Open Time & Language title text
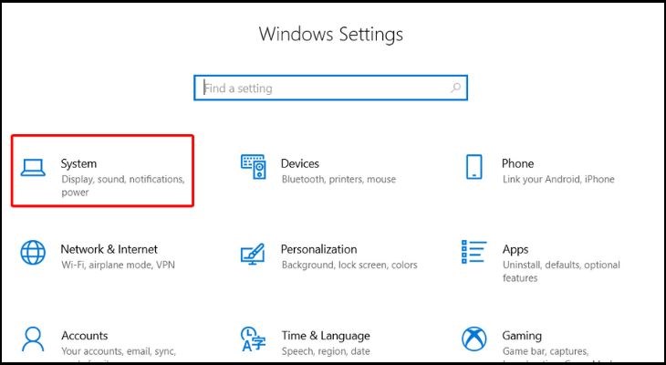Viewport: 666px width, 365px height. (x=325, y=335)
